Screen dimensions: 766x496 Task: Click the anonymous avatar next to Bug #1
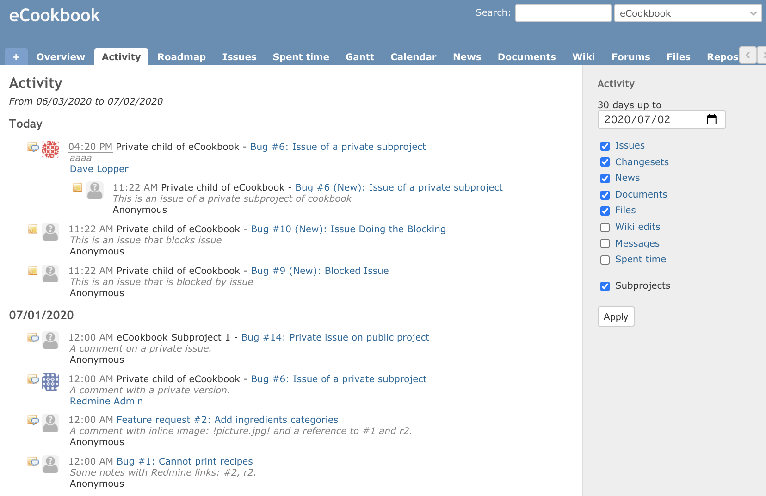click(x=50, y=464)
